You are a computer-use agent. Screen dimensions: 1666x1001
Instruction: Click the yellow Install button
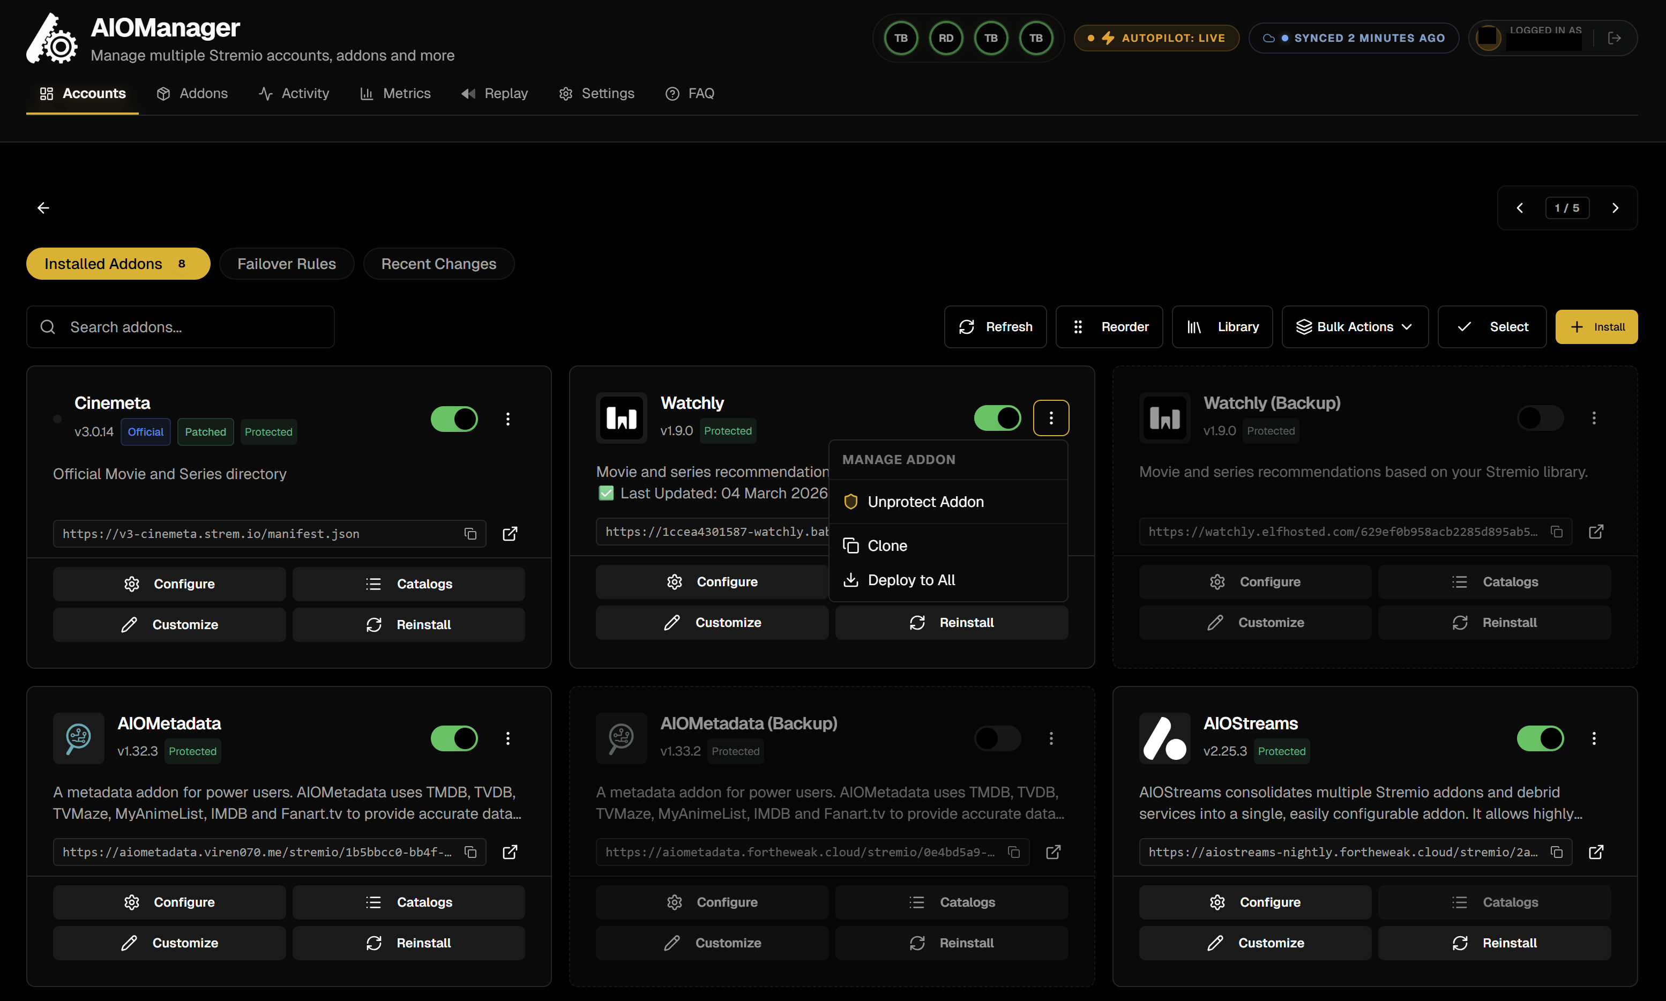(x=1596, y=326)
